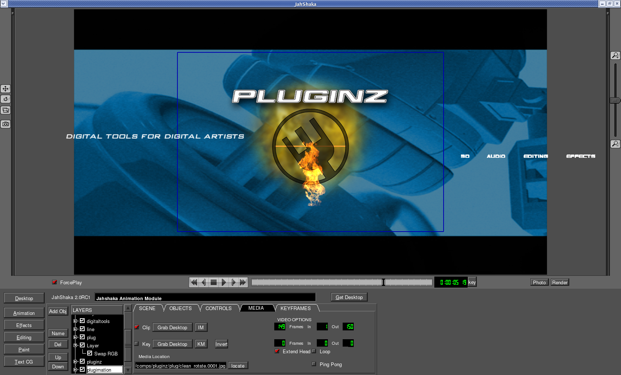621x375 pixels.
Task: Open the Editing module
Action: [24, 337]
